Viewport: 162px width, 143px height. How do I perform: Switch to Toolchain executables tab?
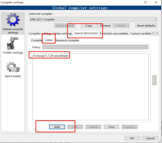[x=114, y=33]
